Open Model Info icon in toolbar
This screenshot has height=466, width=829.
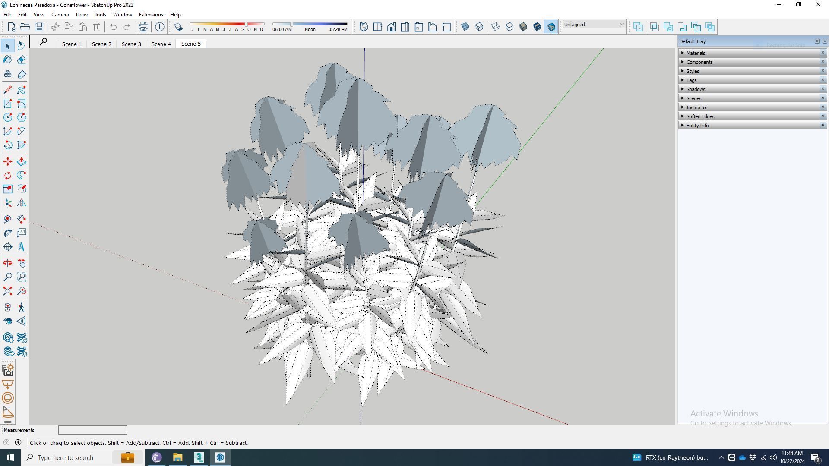(x=160, y=27)
